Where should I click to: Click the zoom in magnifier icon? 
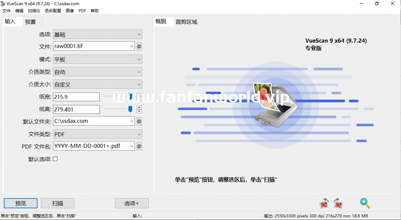point(365,203)
